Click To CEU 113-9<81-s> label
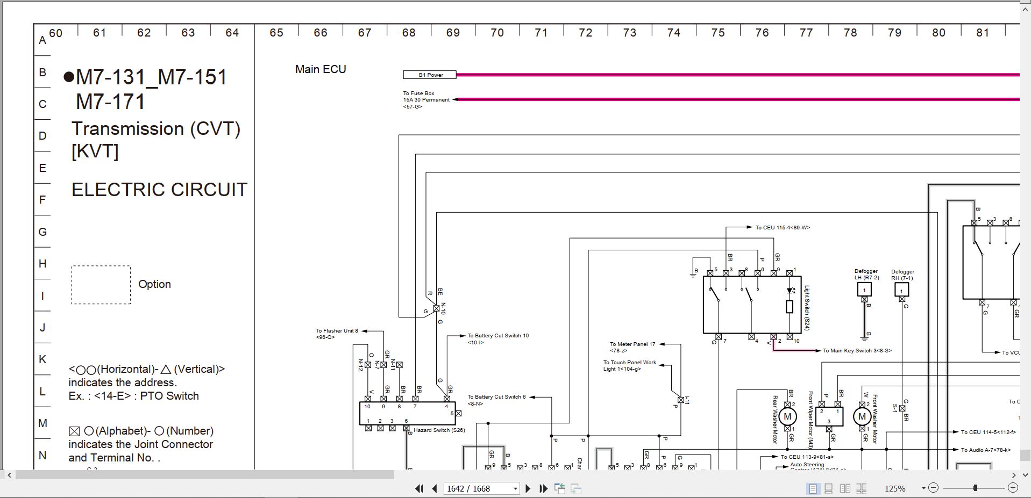1031x498 pixels. (x=807, y=457)
